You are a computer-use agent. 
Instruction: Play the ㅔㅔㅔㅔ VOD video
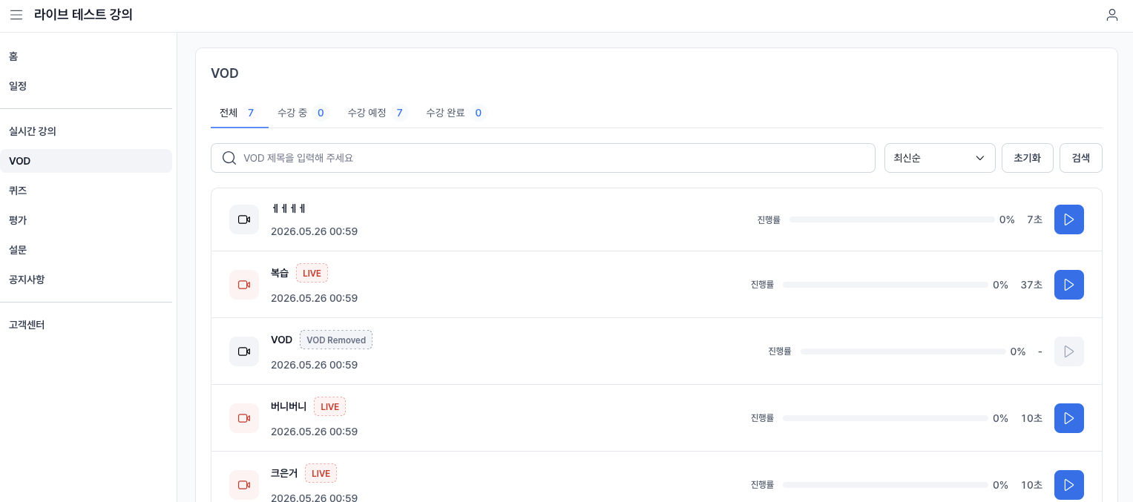click(x=1068, y=219)
